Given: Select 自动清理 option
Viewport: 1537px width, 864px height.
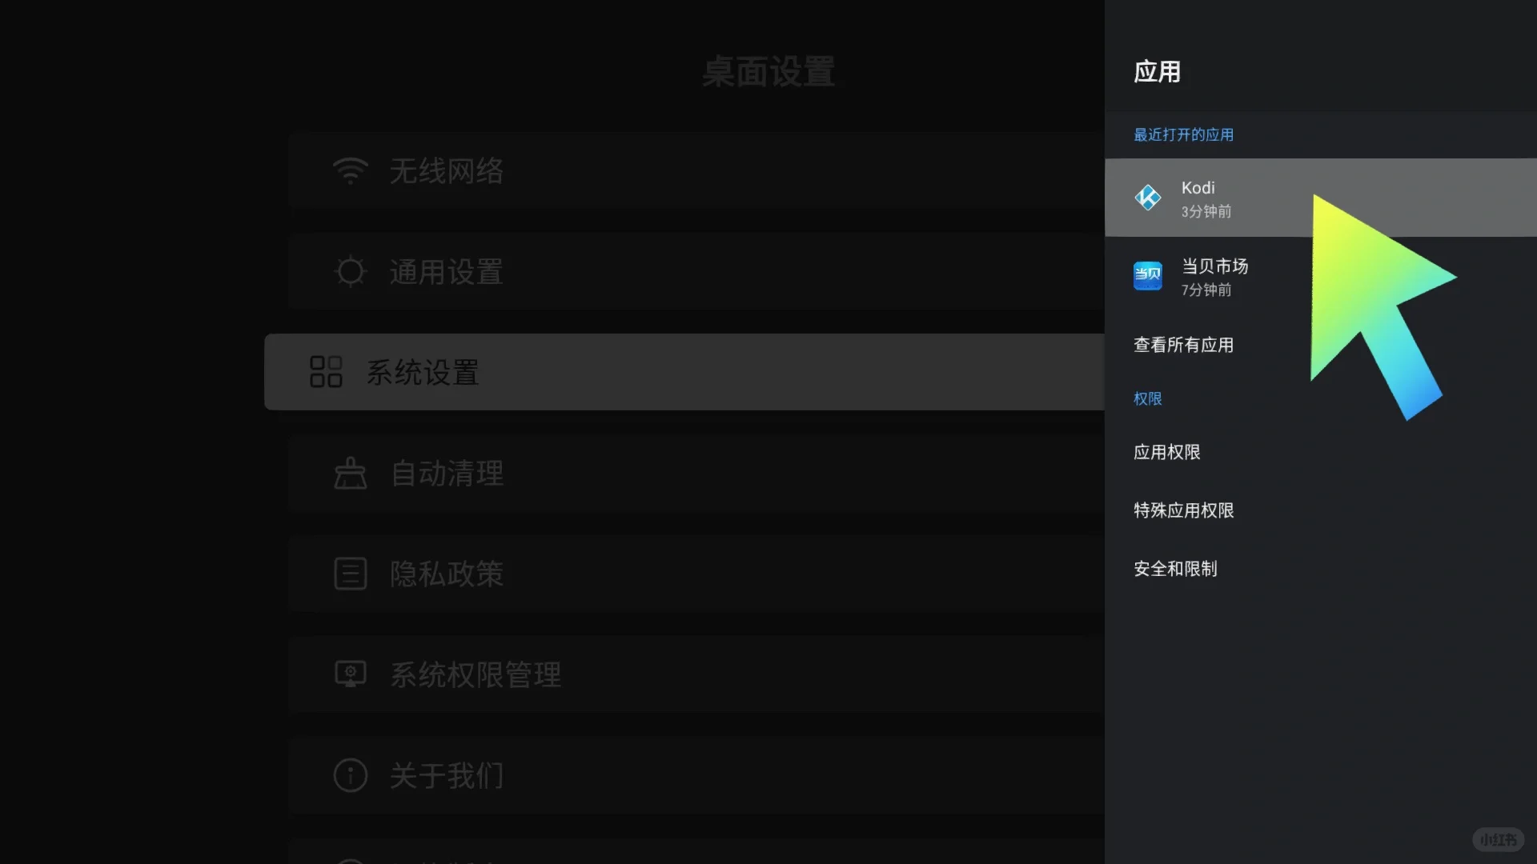Looking at the screenshot, I should tap(445, 471).
